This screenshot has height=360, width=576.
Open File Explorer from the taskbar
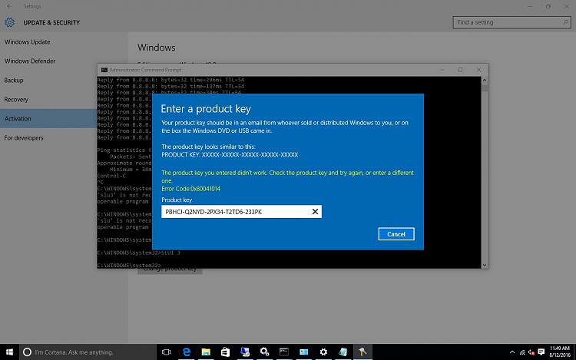(x=206, y=352)
